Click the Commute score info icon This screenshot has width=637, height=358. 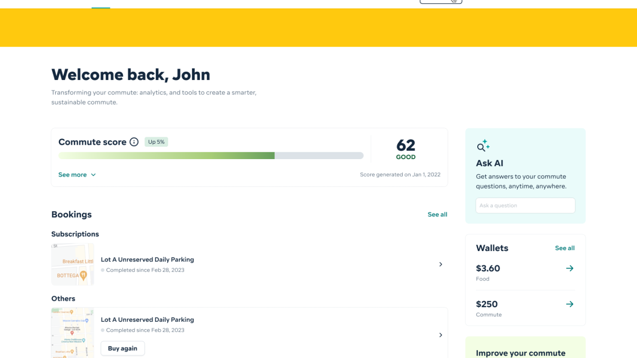134,142
